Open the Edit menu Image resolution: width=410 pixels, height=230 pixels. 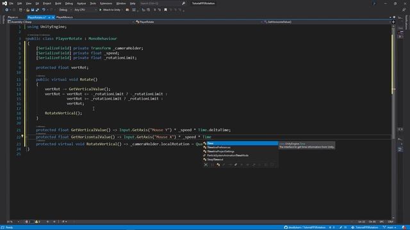pos(20,3)
